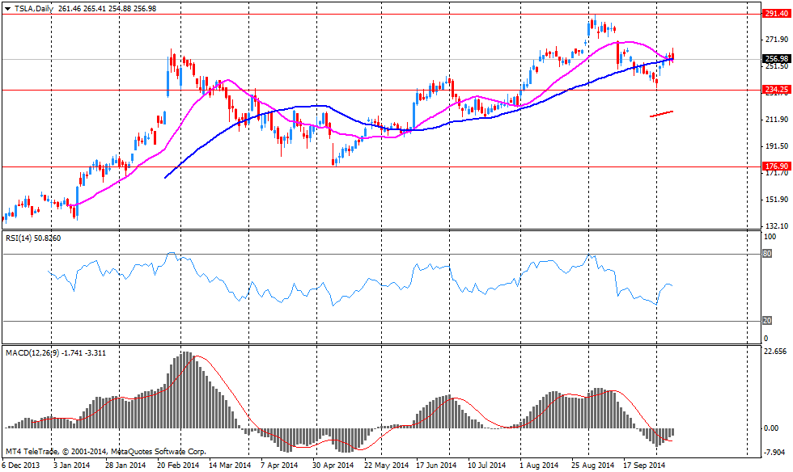Select the RSI level 20 marker
The image size is (793, 472).
[767, 321]
